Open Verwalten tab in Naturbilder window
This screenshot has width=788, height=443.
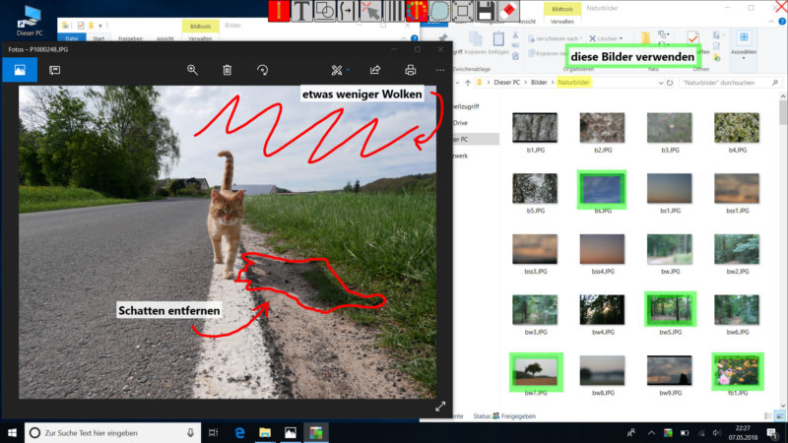(561, 22)
